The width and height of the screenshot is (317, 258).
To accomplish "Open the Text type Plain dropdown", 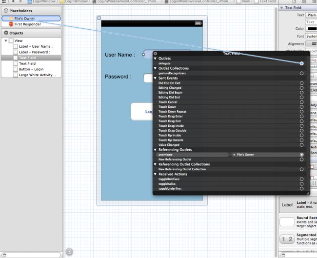I will (311, 15).
